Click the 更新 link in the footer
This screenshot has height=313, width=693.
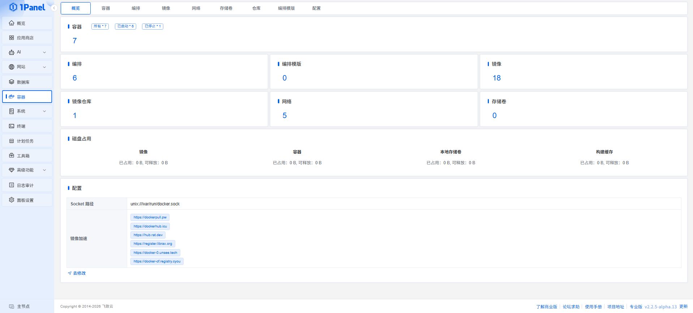pos(683,307)
